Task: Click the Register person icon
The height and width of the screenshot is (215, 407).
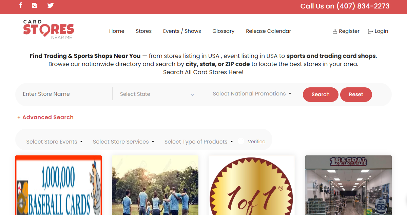Action: pyautogui.click(x=334, y=31)
